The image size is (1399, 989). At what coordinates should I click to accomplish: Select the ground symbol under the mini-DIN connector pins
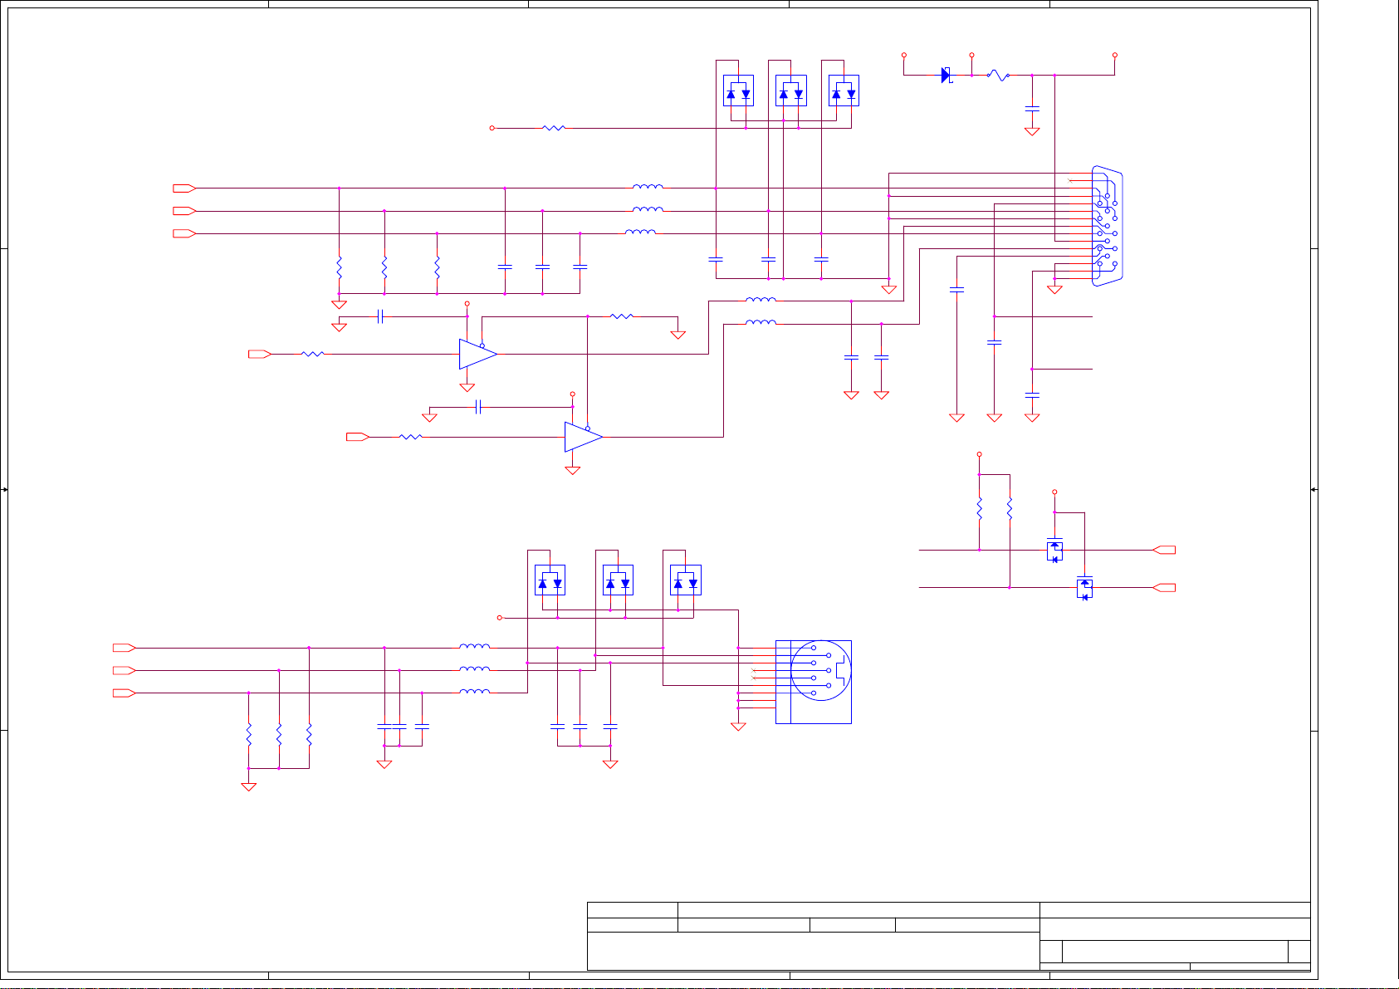pyautogui.click(x=738, y=727)
